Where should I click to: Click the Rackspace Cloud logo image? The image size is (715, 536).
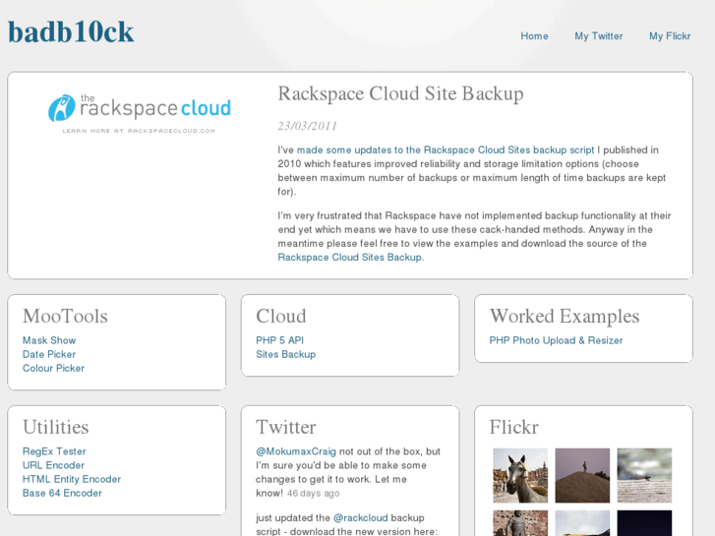(x=139, y=113)
